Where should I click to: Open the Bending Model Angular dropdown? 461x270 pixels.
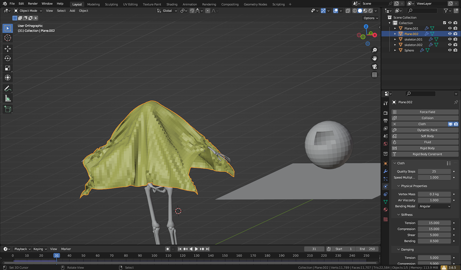(435, 206)
